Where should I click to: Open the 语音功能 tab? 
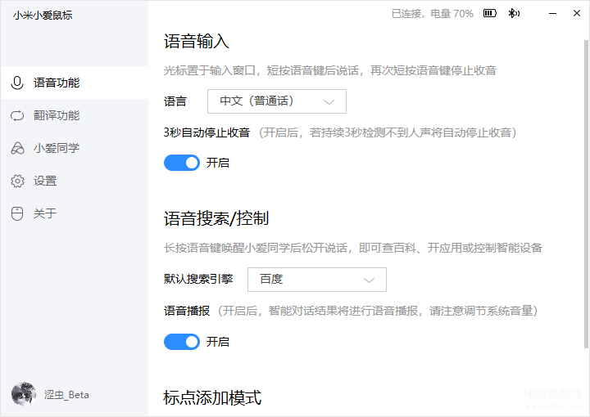(x=75, y=83)
